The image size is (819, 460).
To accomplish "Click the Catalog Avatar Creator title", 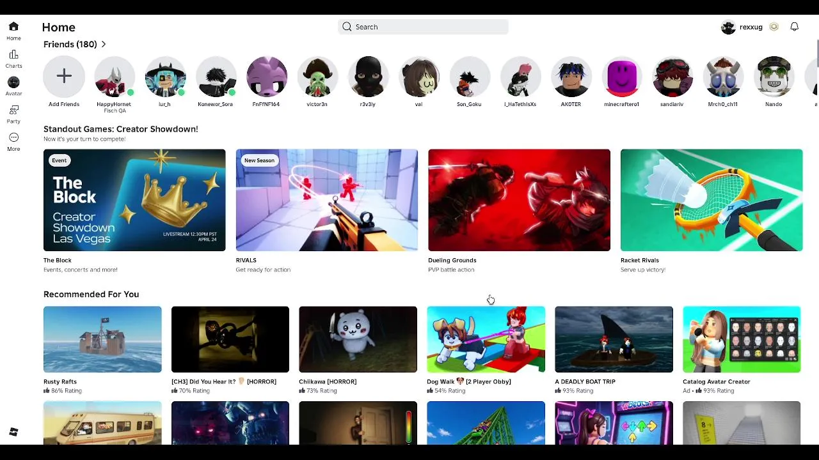I will tap(717, 381).
